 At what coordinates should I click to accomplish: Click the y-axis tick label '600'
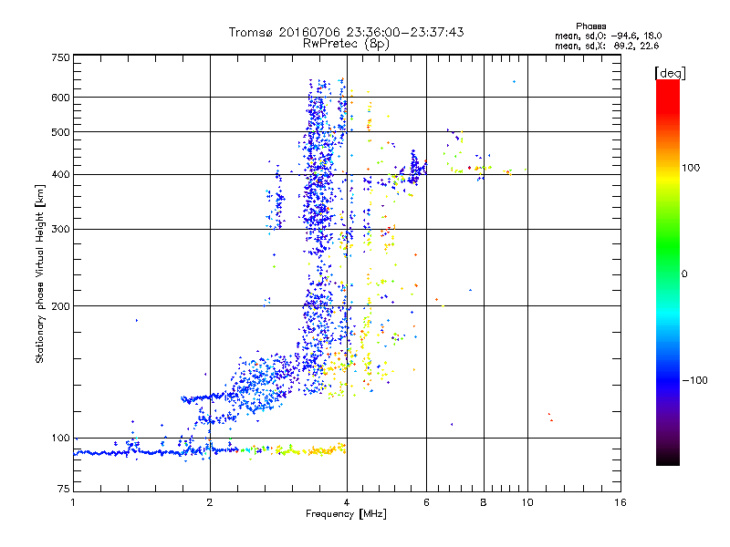click(x=60, y=98)
